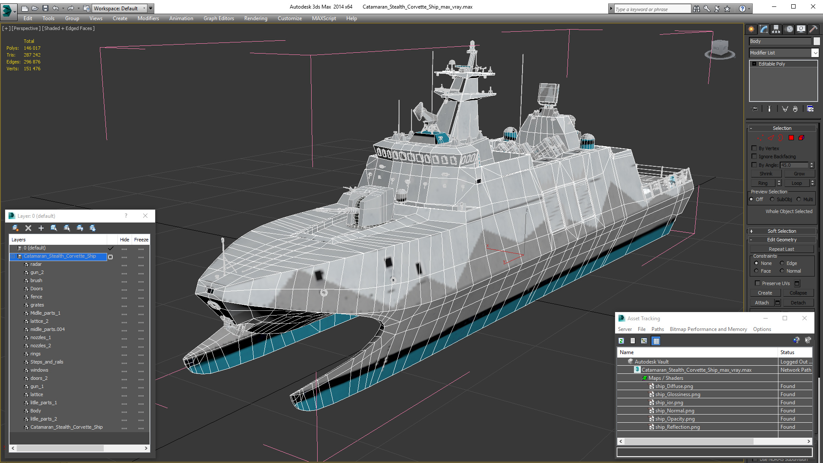This screenshot has height=463, width=823.
Task: Click the Shrink selection button
Action: pos(766,174)
